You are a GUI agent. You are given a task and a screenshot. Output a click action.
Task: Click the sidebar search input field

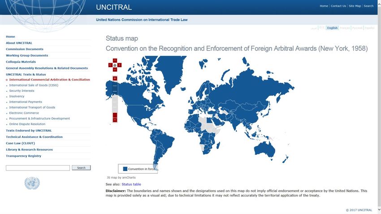pyautogui.click(x=38, y=168)
